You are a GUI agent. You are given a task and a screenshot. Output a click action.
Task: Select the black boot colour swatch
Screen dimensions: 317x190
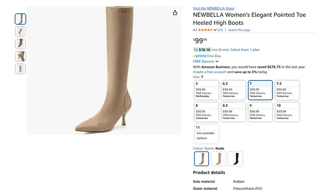pyautogui.click(x=236, y=159)
